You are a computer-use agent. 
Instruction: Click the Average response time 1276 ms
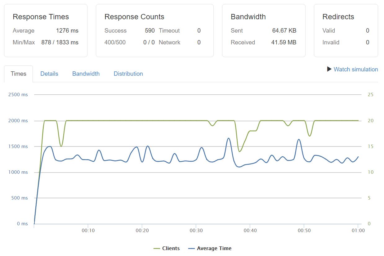click(67, 31)
